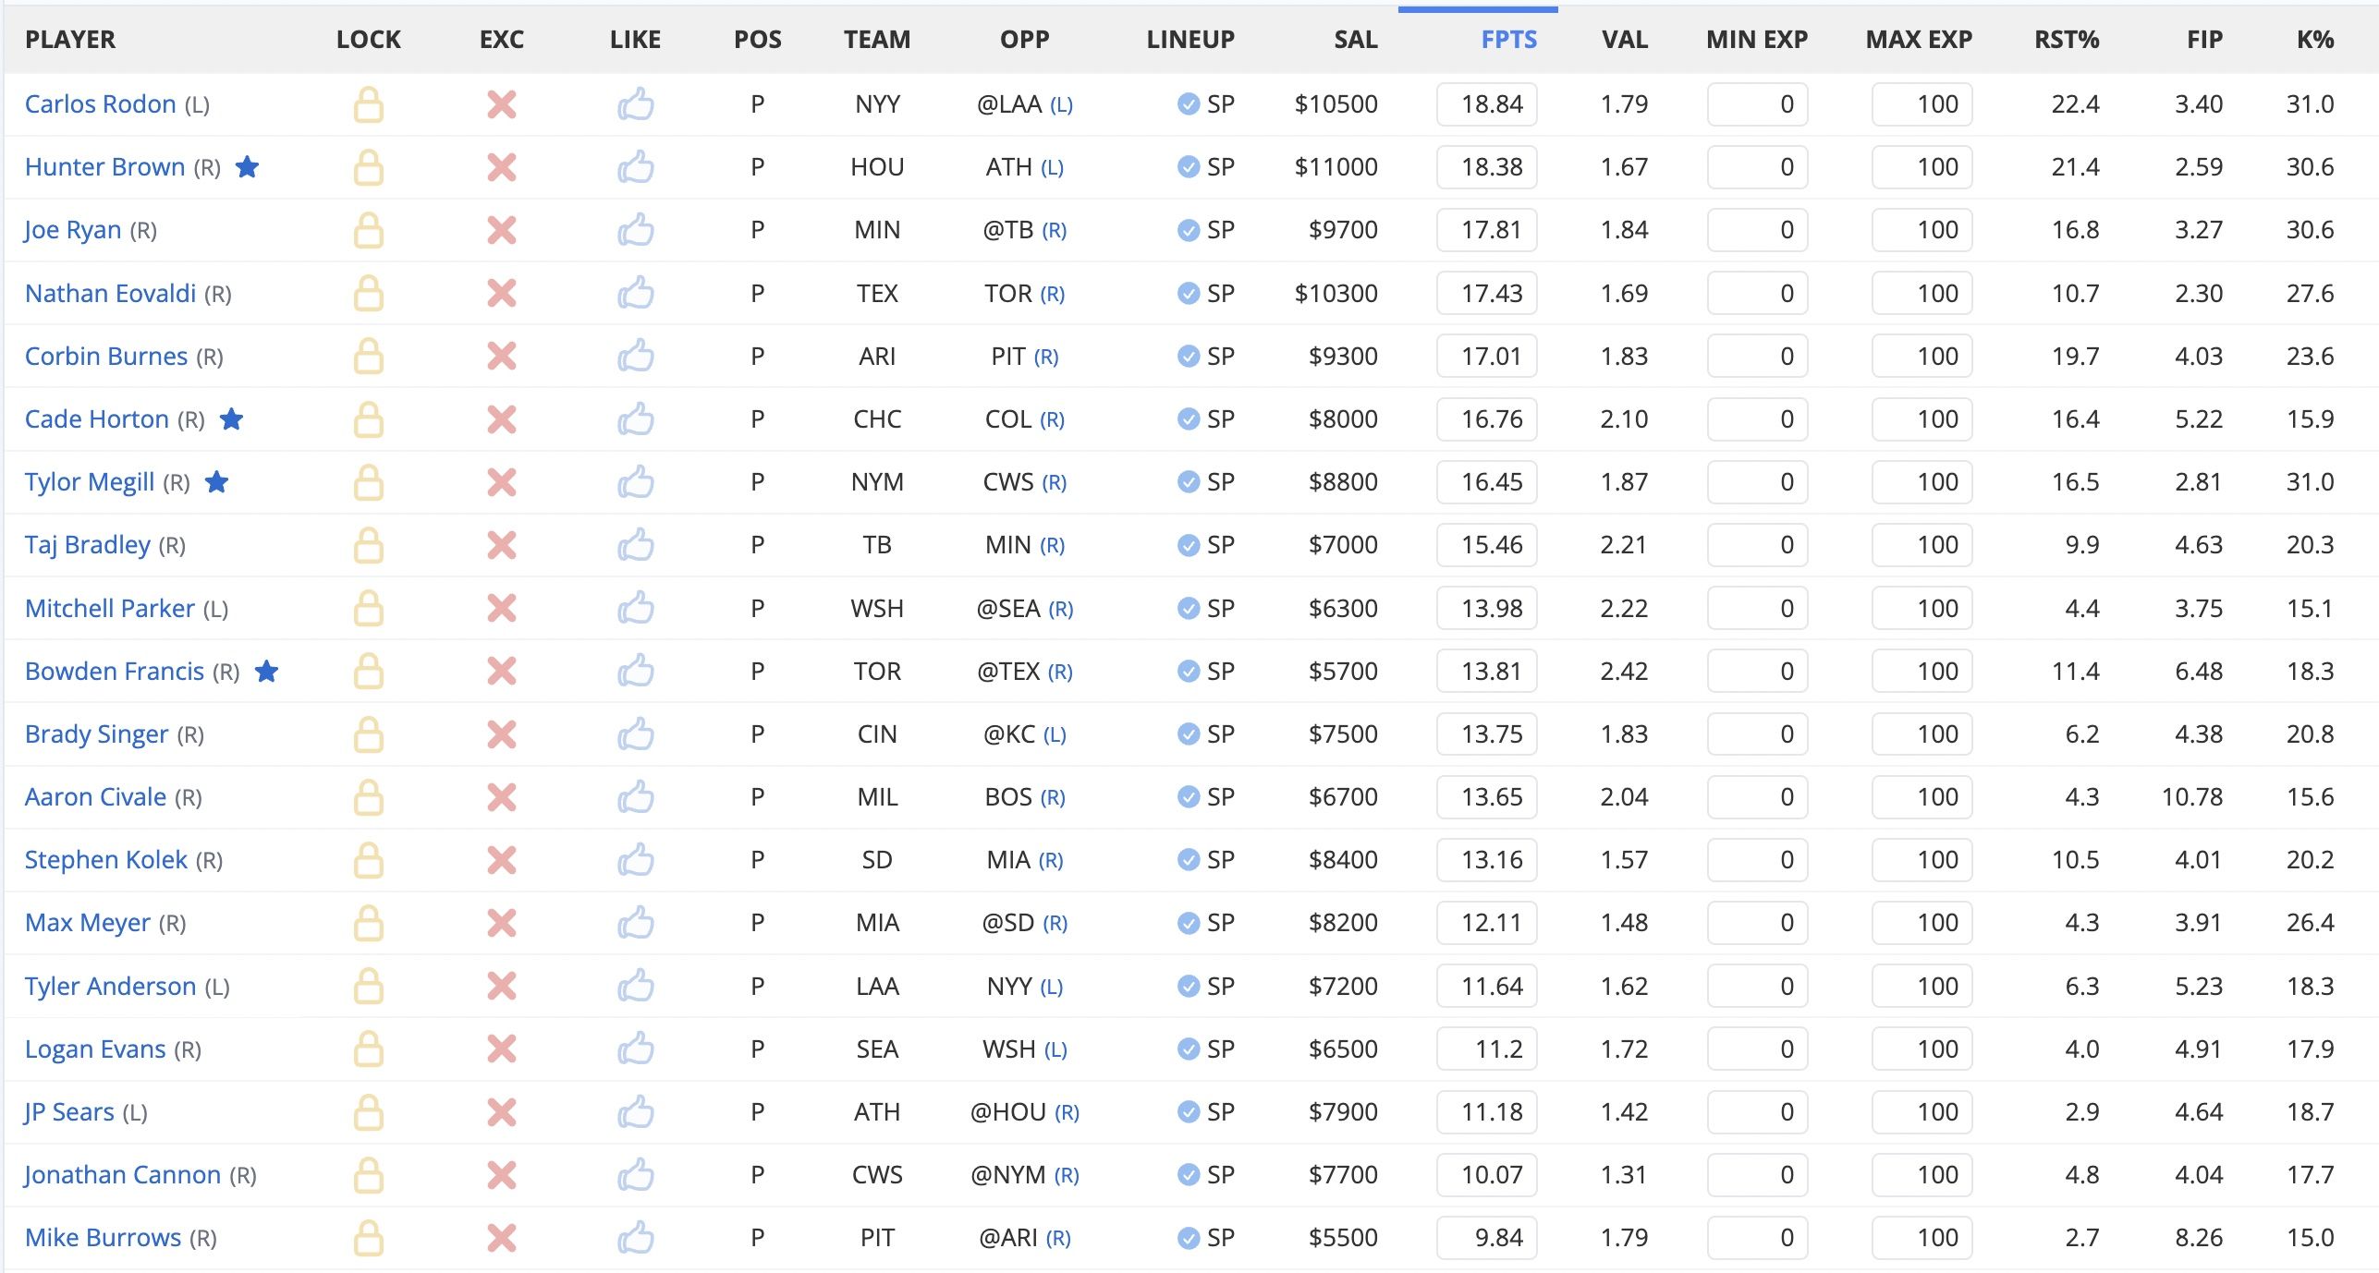Edit Cade Horton FPTS field 16.76
This screenshot has height=1273, width=2379.
tap(1487, 419)
